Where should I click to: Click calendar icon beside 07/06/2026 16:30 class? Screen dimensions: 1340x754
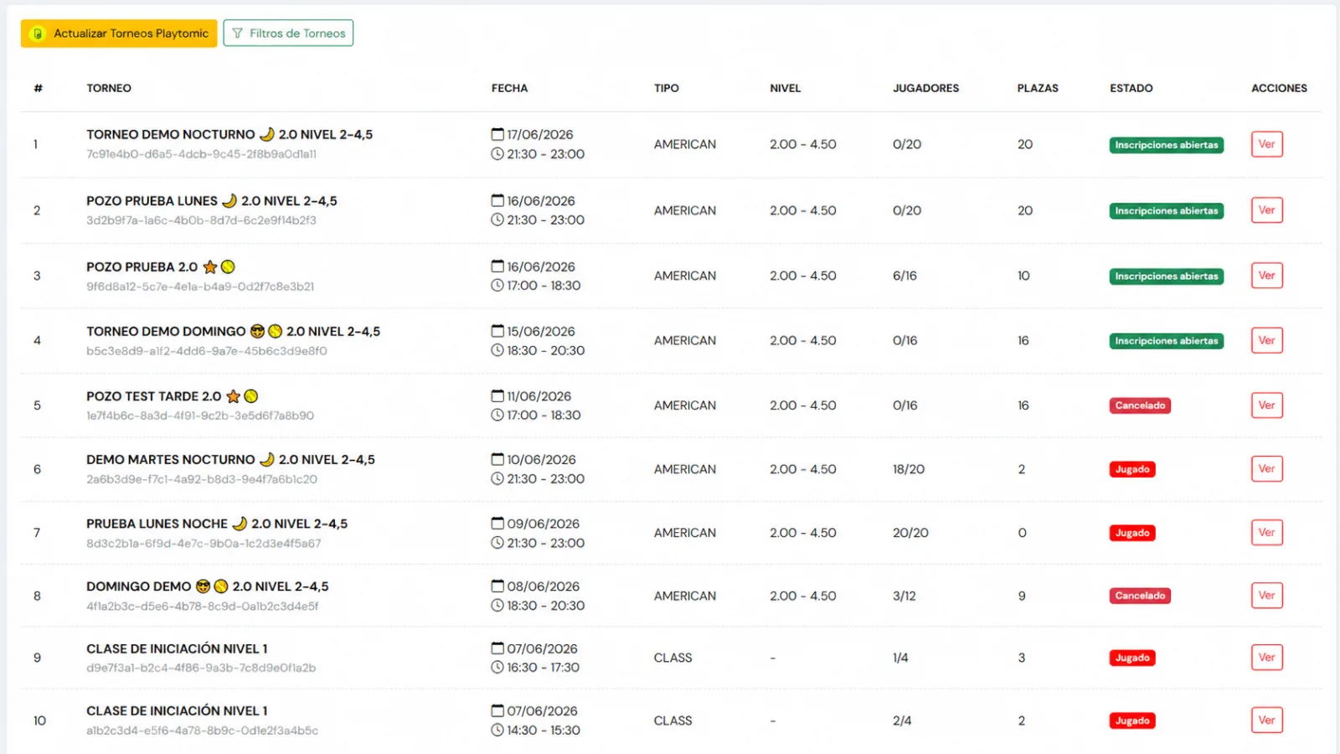(497, 648)
